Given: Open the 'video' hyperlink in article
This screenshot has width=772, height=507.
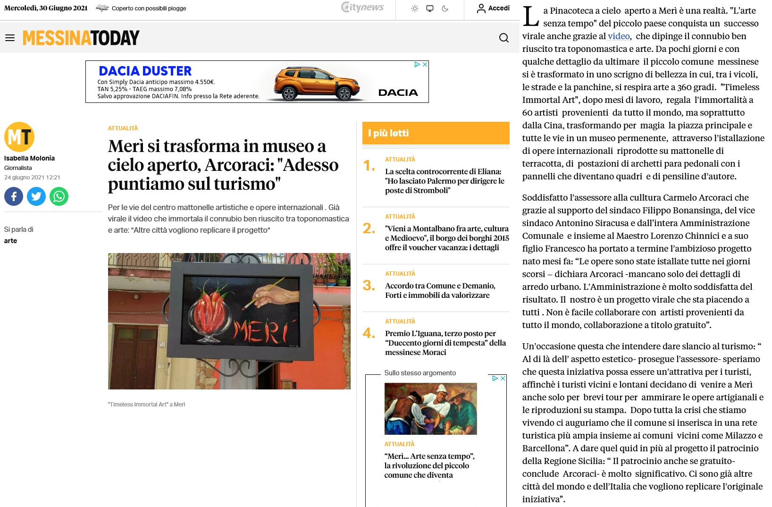Looking at the screenshot, I should (x=619, y=36).
